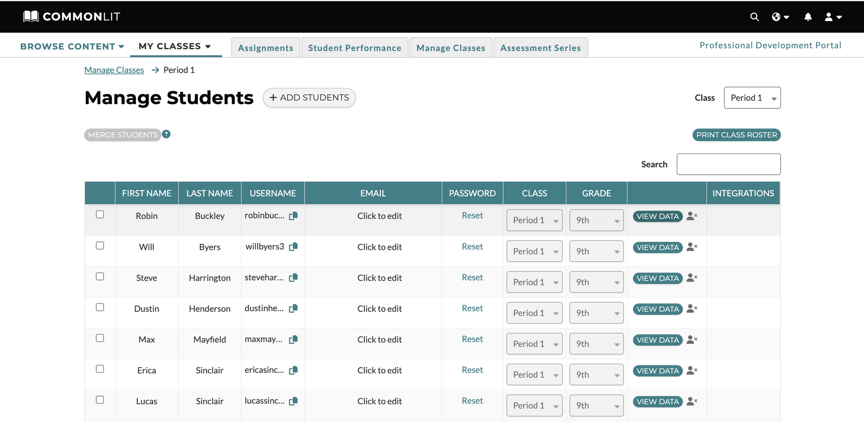Image resolution: width=864 pixels, height=422 pixels.
Task: Open Steve Harrington's class dropdown
Action: pos(535,282)
